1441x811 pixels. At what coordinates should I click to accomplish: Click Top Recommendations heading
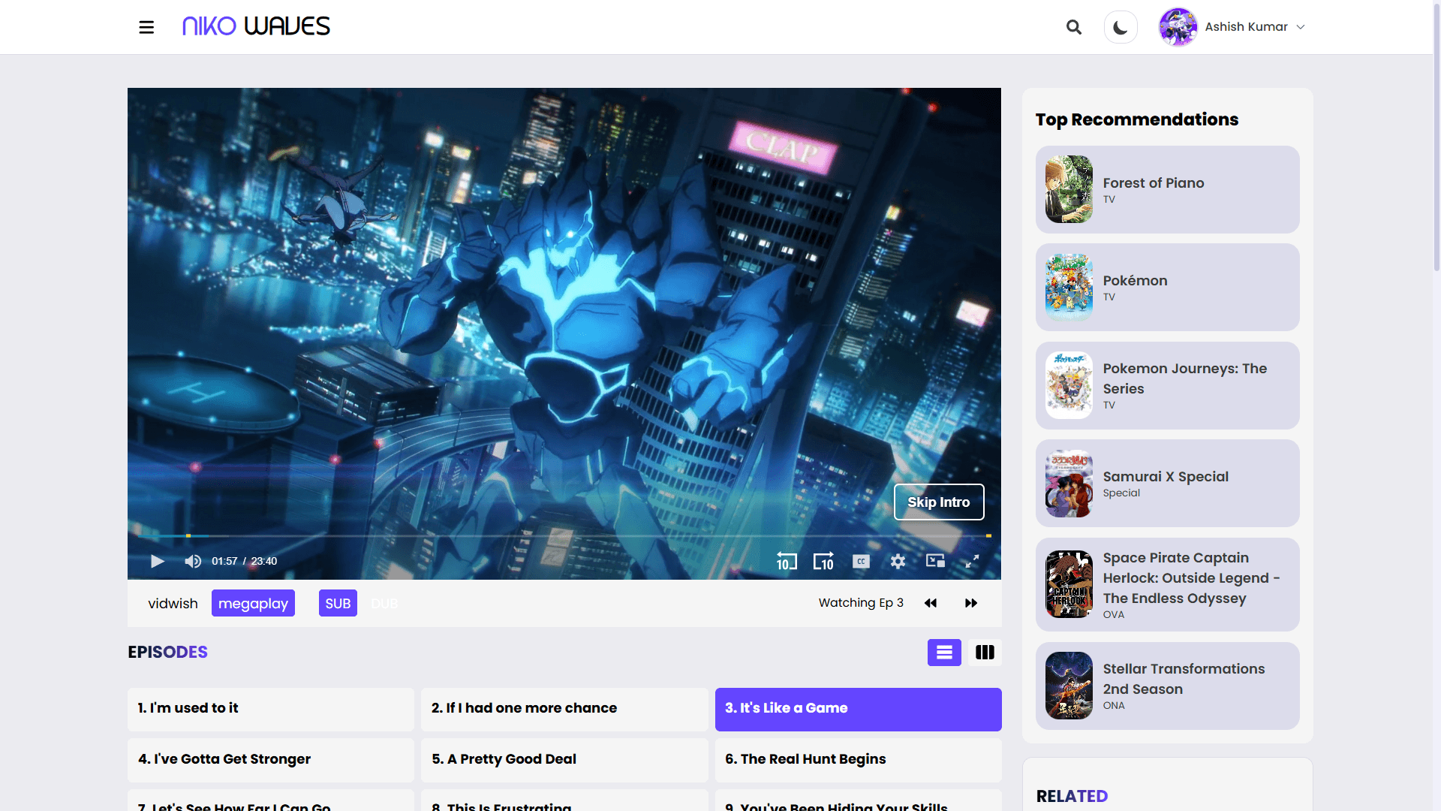(1137, 119)
